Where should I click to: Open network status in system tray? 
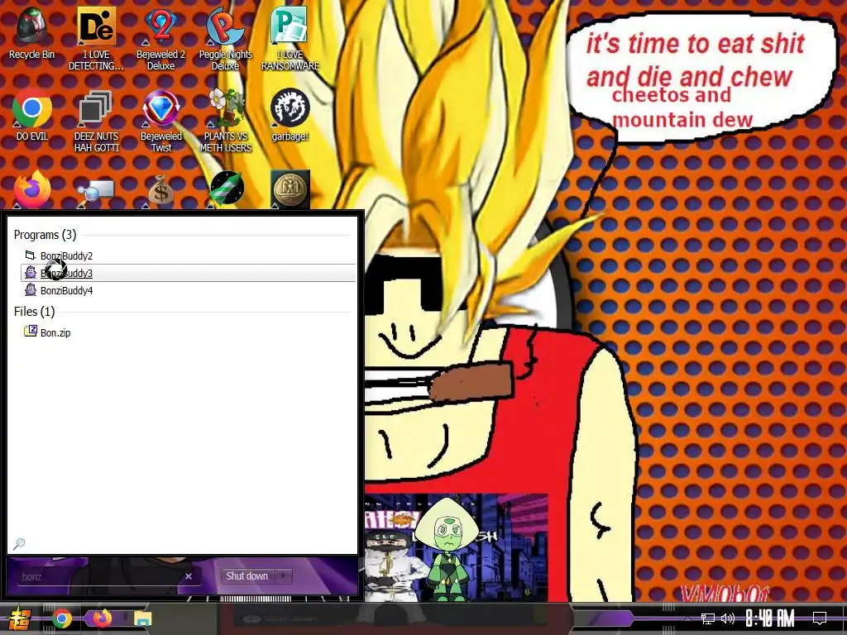point(708,618)
